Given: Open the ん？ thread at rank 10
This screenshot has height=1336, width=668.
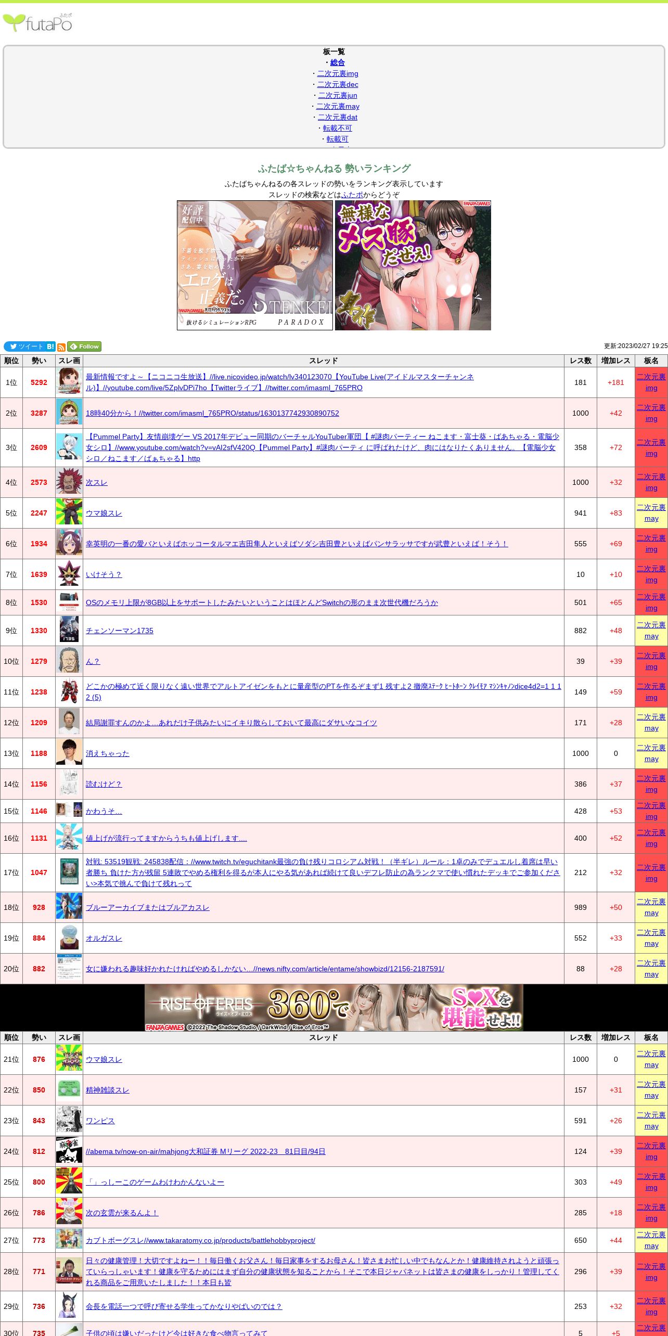Looking at the screenshot, I should [x=93, y=661].
